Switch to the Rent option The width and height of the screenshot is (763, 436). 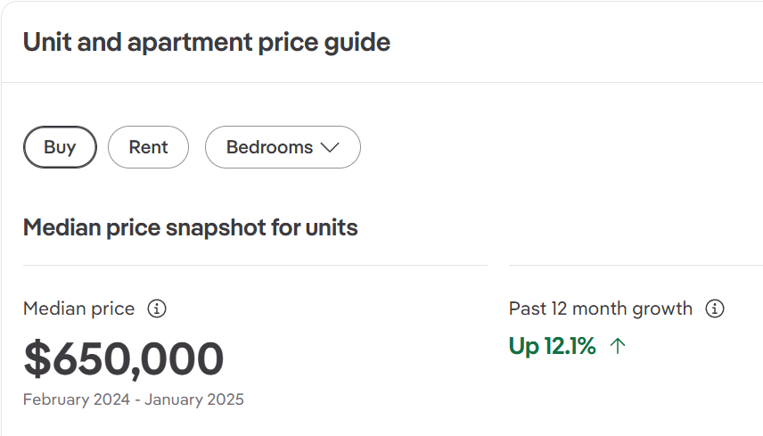(x=149, y=147)
